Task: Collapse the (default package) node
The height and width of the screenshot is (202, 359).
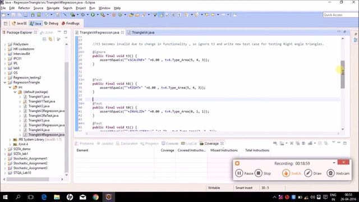Action: pos(15,92)
